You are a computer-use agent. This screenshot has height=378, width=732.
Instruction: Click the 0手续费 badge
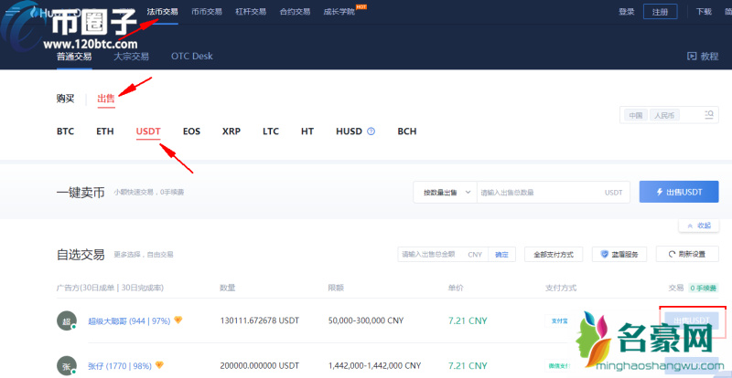[x=704, y=288]
